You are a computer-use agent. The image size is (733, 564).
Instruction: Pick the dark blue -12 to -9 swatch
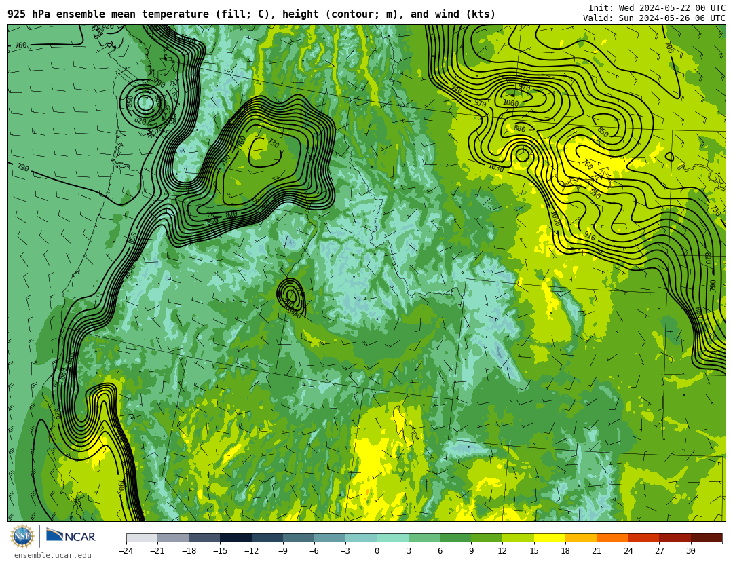(x=267, y=538)
